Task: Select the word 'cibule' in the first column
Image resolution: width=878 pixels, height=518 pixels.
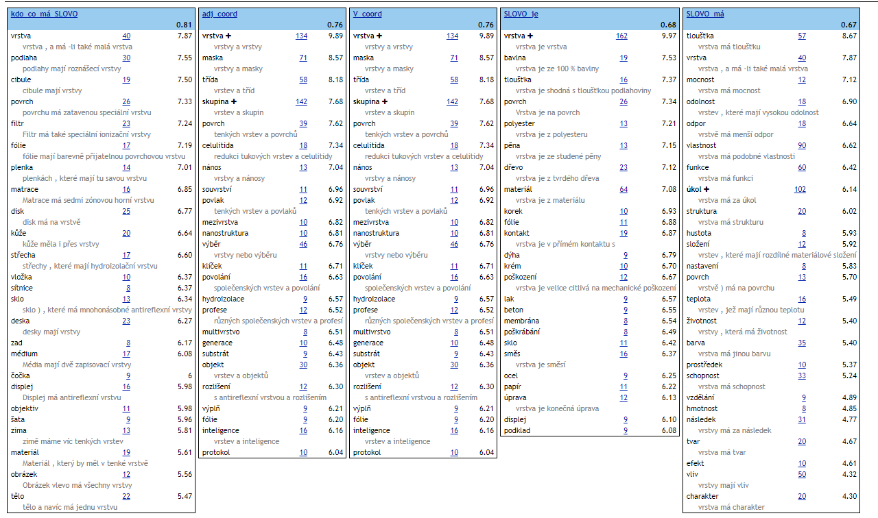Action: (21, 79)
